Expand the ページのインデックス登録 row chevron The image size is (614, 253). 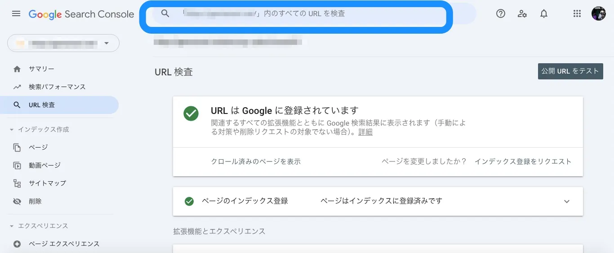(567, 201)
